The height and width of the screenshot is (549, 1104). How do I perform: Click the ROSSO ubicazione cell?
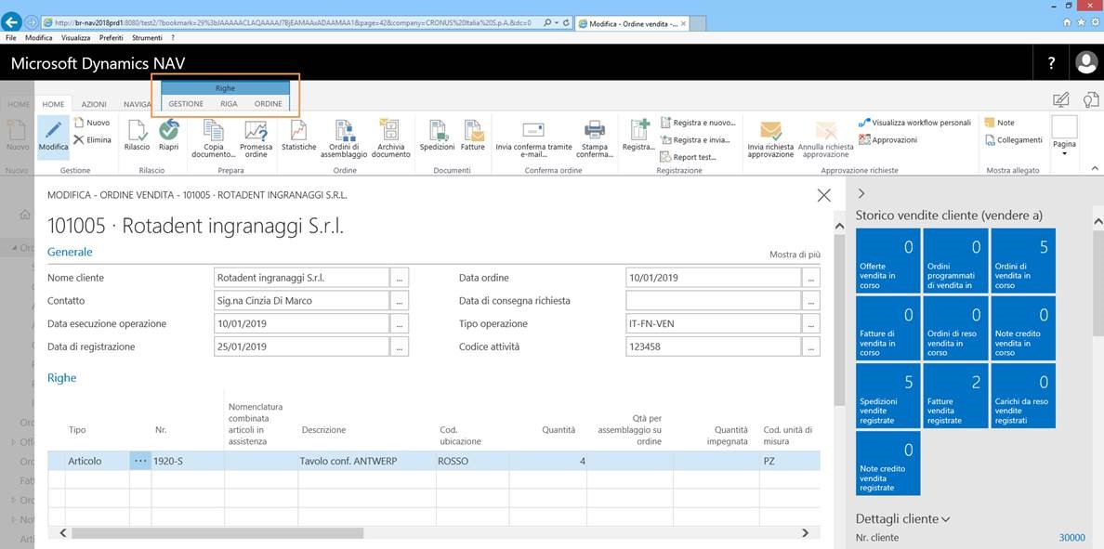pyautogui.click(x=470, y=461)
